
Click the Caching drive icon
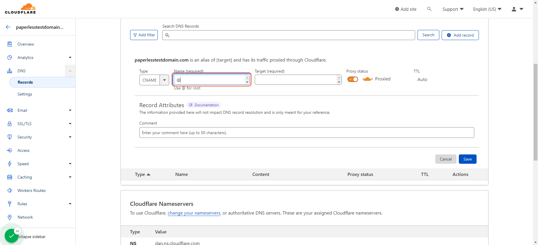pyautogui.click(x=10, y=177)
